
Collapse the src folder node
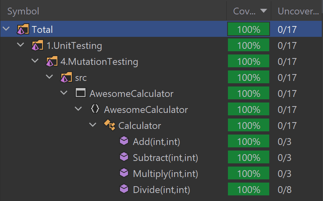tap(49, 77)
